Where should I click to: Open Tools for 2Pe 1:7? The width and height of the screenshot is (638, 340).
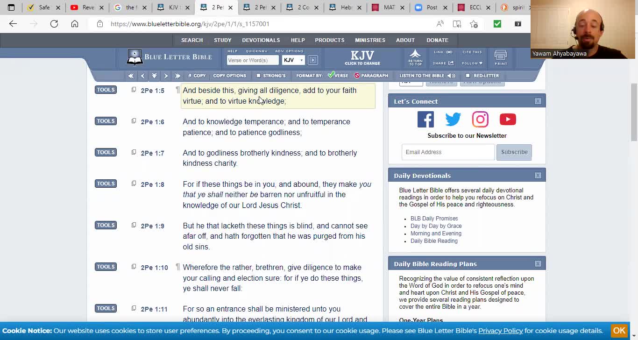pos(106,152)
